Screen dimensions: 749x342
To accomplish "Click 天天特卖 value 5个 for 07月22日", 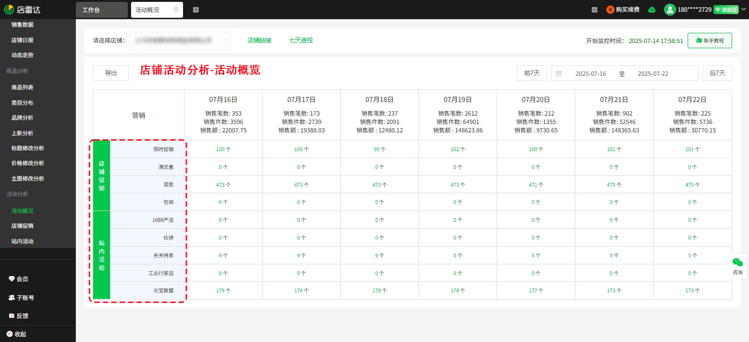I will 692,255.
